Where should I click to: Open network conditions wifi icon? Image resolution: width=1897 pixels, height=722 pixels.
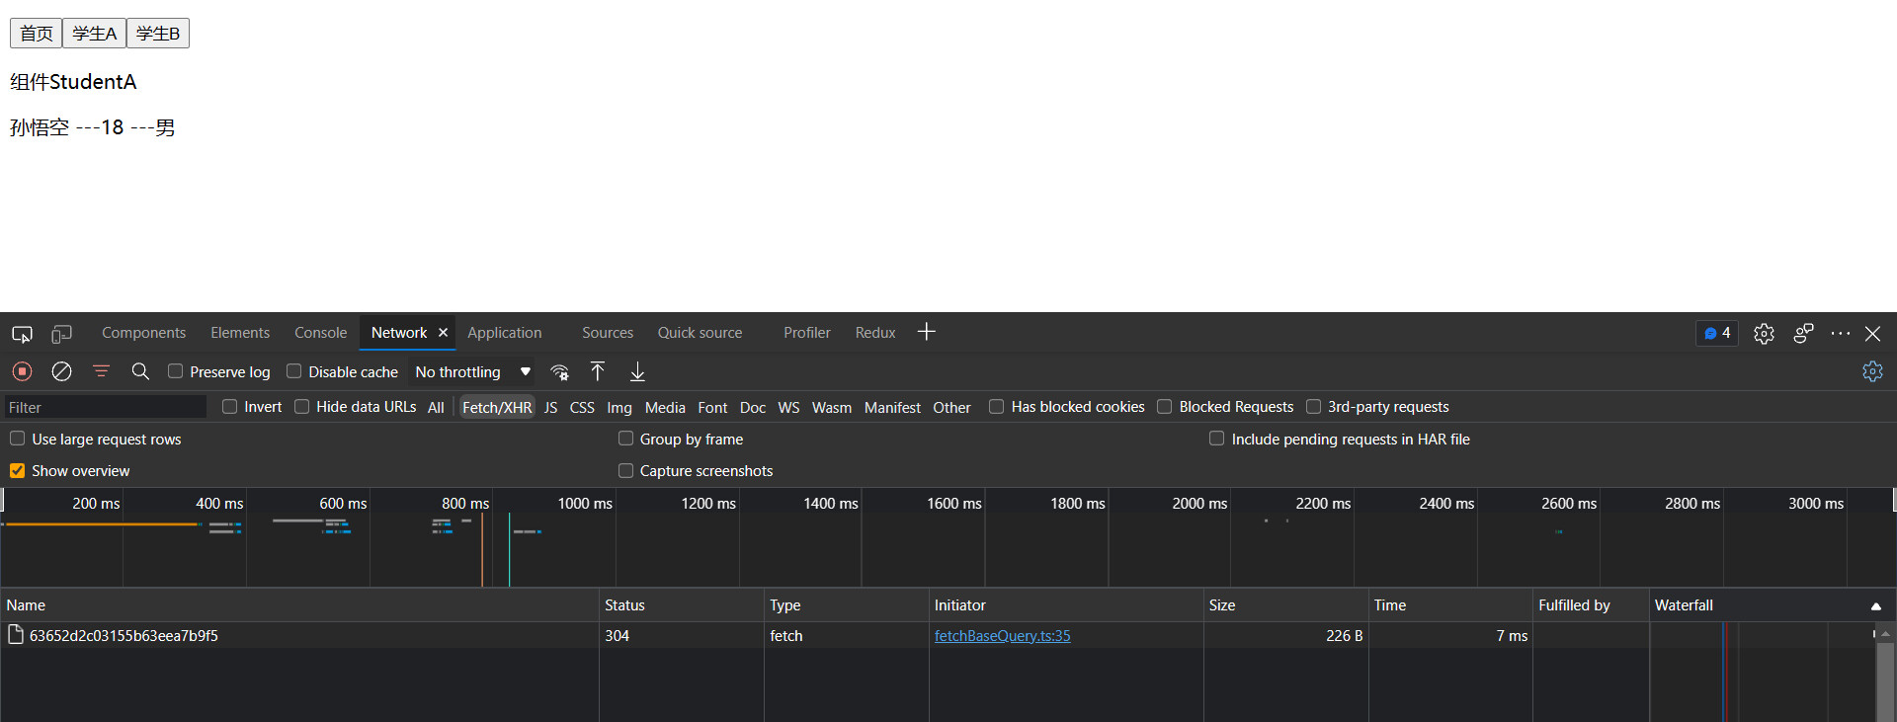click(559, 372)
